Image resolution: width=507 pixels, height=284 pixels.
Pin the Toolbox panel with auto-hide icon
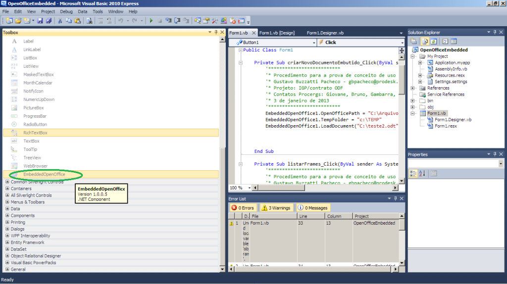[216, 33]
